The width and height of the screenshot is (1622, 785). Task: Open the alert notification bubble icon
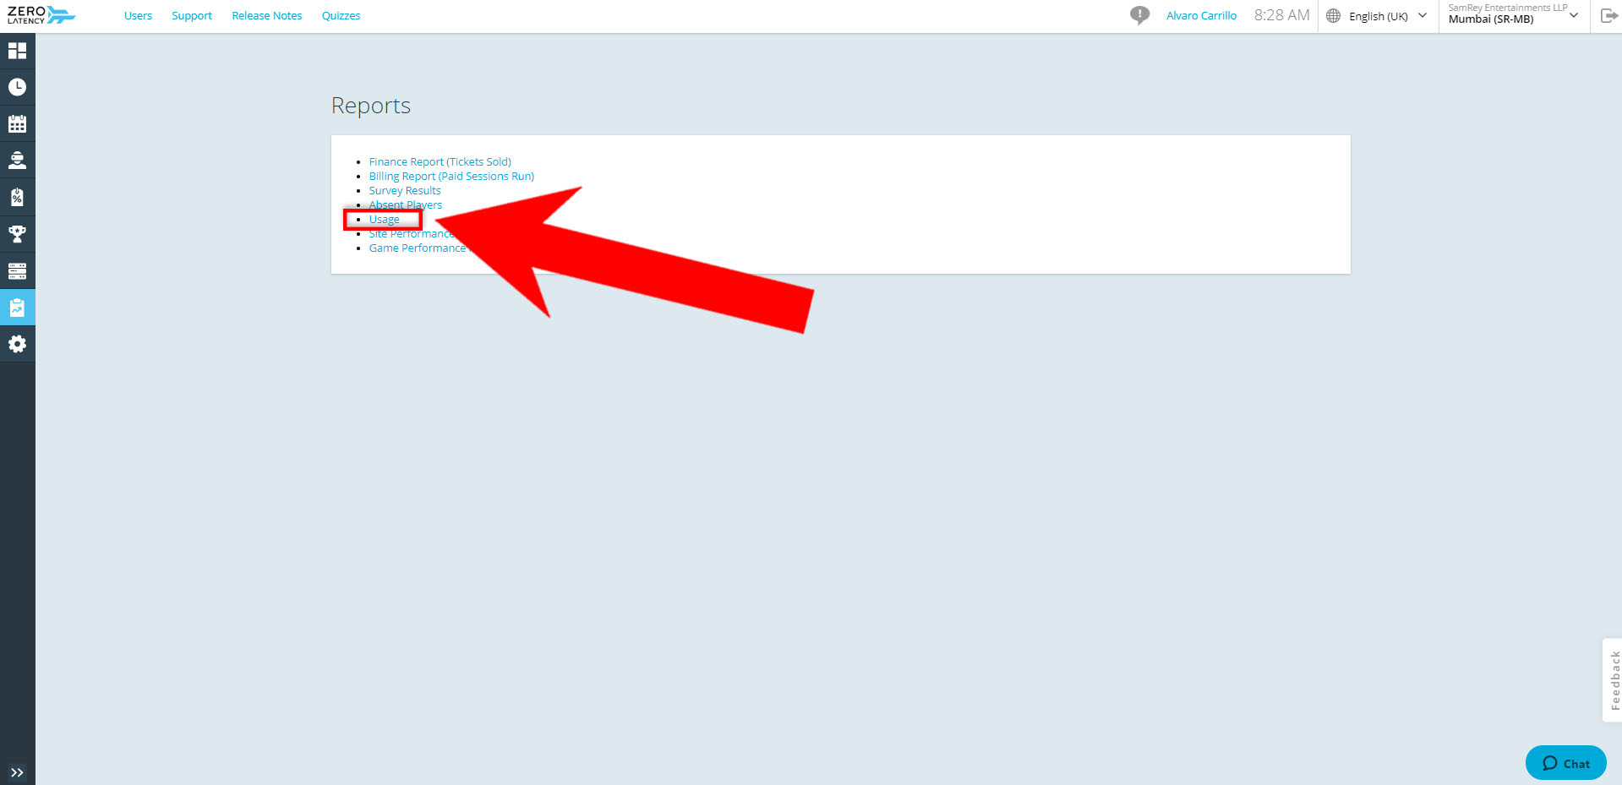click(x=1139, y=15)
